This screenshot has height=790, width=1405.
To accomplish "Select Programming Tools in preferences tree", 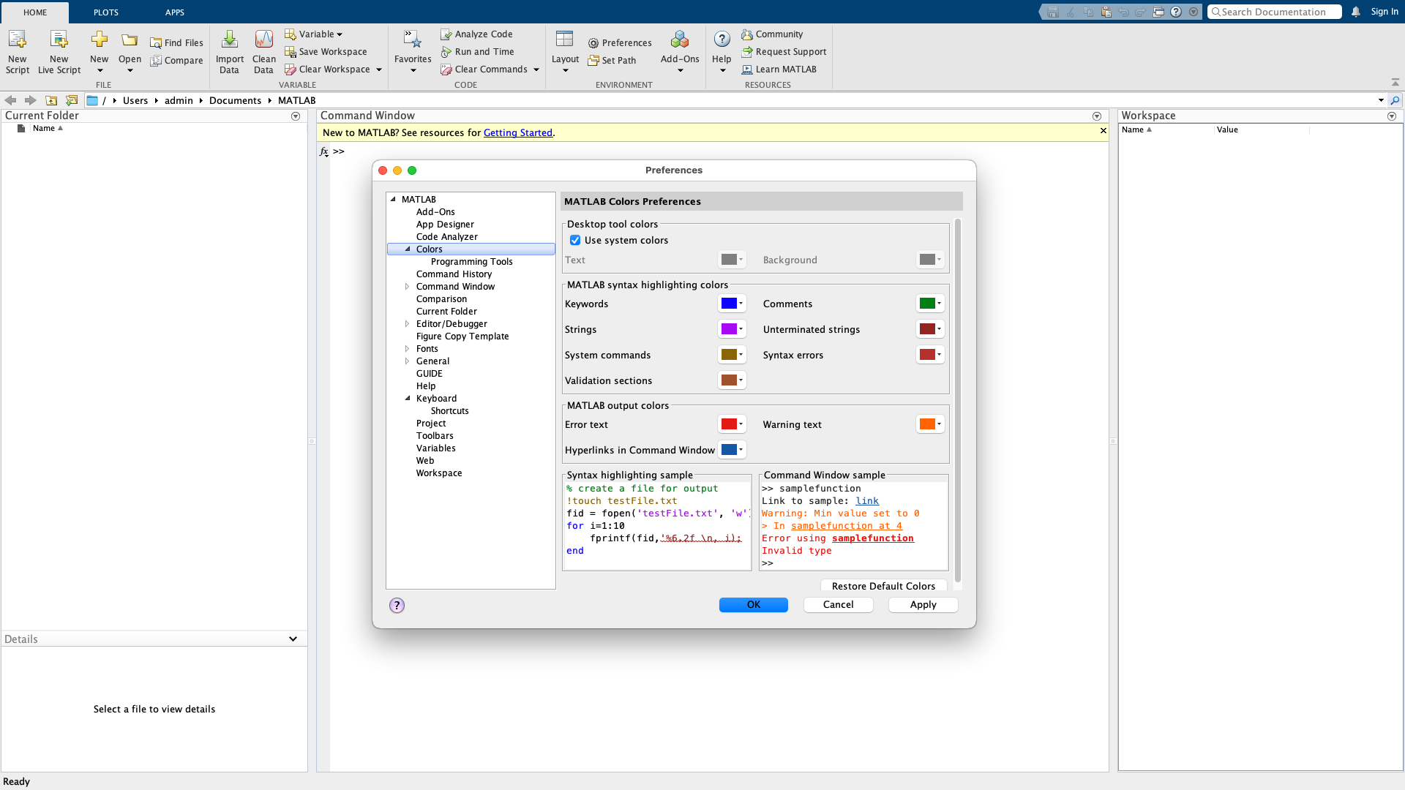I will coord(472,262).
